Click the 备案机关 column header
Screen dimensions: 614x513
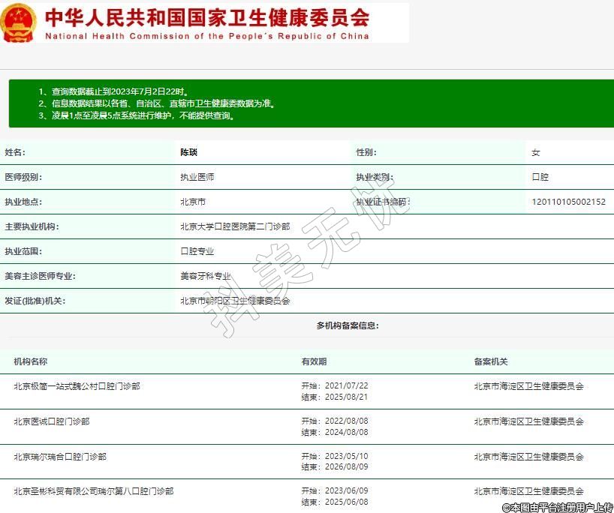click(490, 361)
